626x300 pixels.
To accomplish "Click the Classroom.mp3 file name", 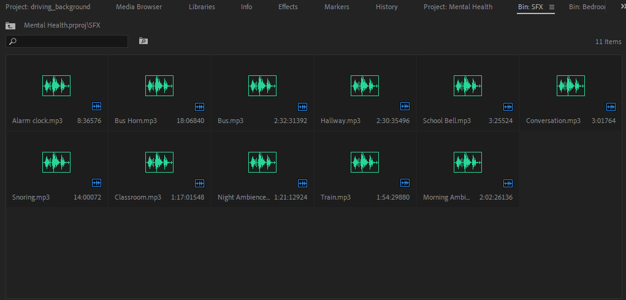I will pyautogui.click(x=138, y=197).
